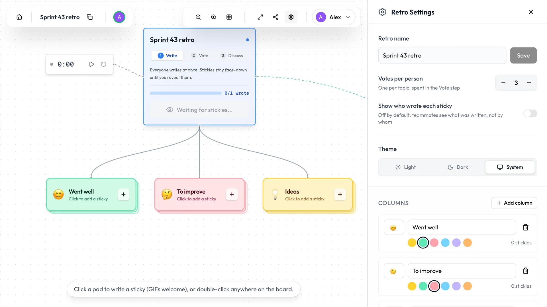
Task: Delete the Went well column
Action: [526, 227]
